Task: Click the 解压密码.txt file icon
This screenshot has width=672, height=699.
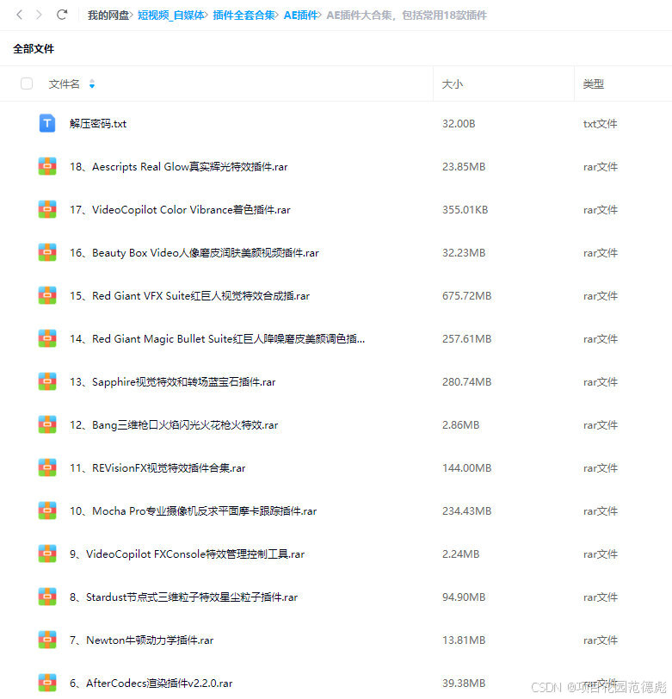Action: click(x=47, y=123)
